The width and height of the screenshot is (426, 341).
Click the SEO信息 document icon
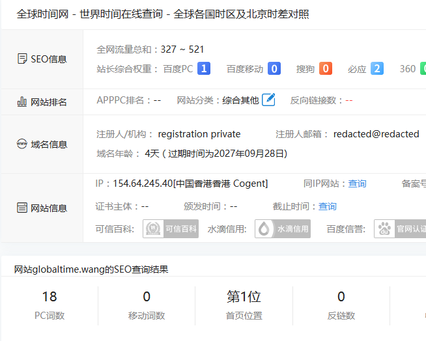(x=22, y=59)
